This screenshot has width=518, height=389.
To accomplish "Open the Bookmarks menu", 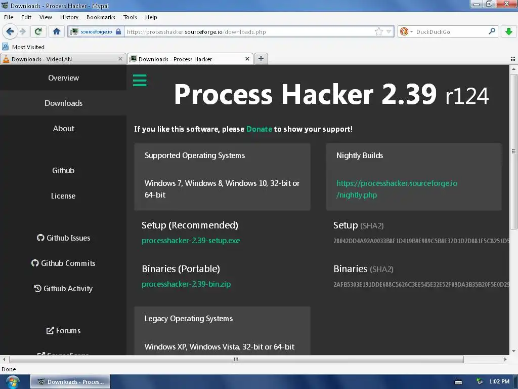I will click(101, 17).
